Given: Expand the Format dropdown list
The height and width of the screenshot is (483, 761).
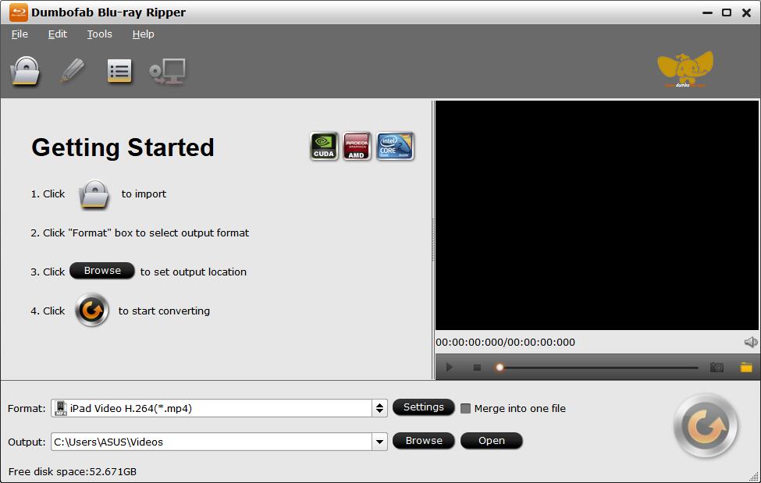Looking at the screenshot, I should [379, 408].
